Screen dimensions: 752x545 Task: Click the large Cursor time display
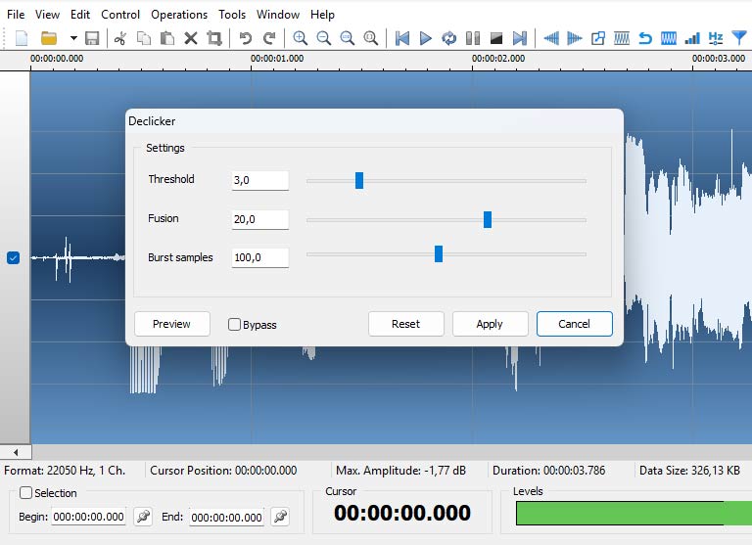point(402,514)
